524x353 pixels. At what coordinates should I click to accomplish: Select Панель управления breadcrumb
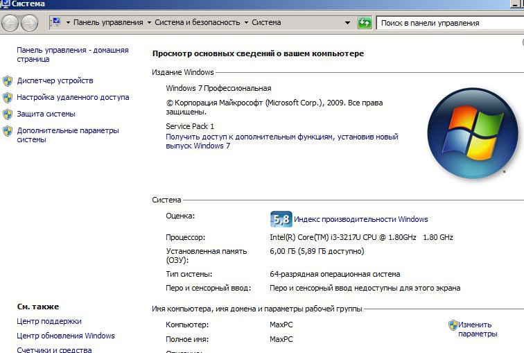point(108,22)
